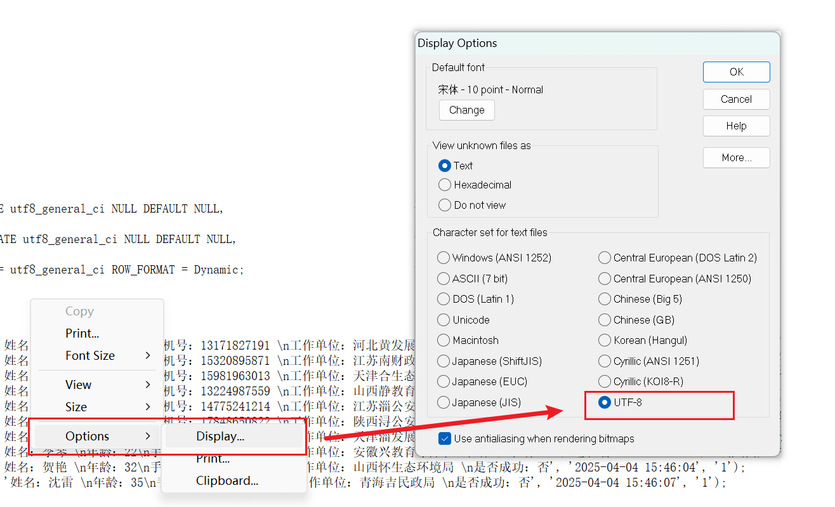The height and width of the screenshot is (507, 835).
Task: Pick Chinese (GB) character set
Action: [x=605, y=320]
